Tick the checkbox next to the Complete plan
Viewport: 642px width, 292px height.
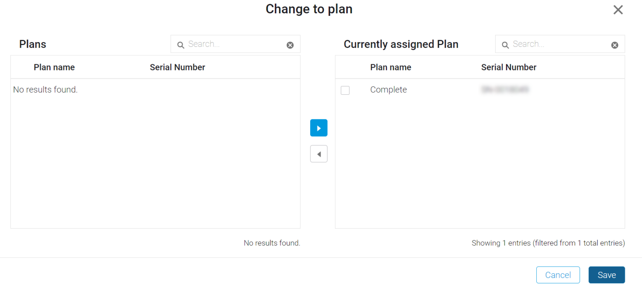345,90
